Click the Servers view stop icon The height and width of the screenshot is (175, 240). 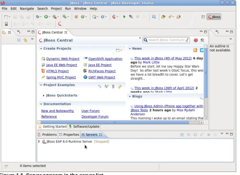pos(208,135)
